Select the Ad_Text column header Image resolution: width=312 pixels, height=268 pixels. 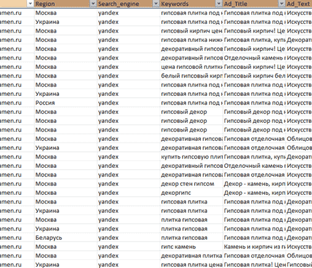pyautogui.click(x=299, y=4)
